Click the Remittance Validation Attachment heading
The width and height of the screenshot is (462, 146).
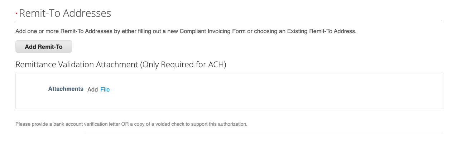tap(77, 65)
